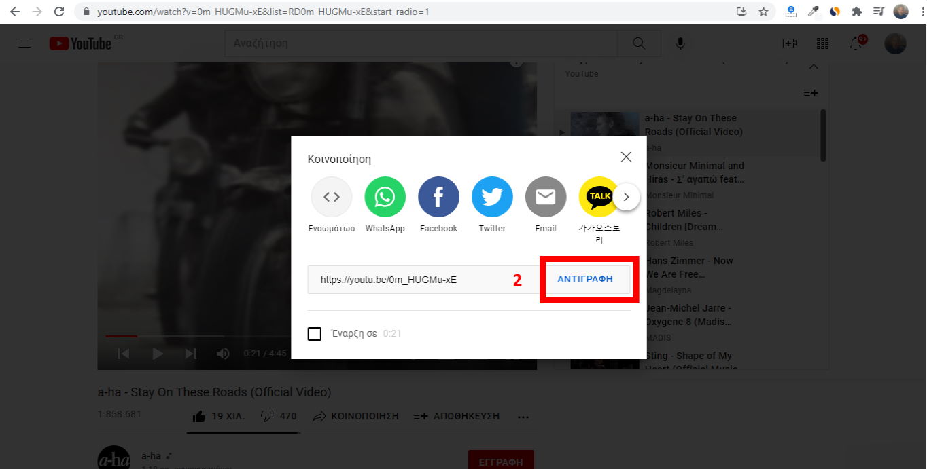This screenshot has width=927, height=469.
Task: Open the Chrome profile avatar
Action: click(900, 12)
